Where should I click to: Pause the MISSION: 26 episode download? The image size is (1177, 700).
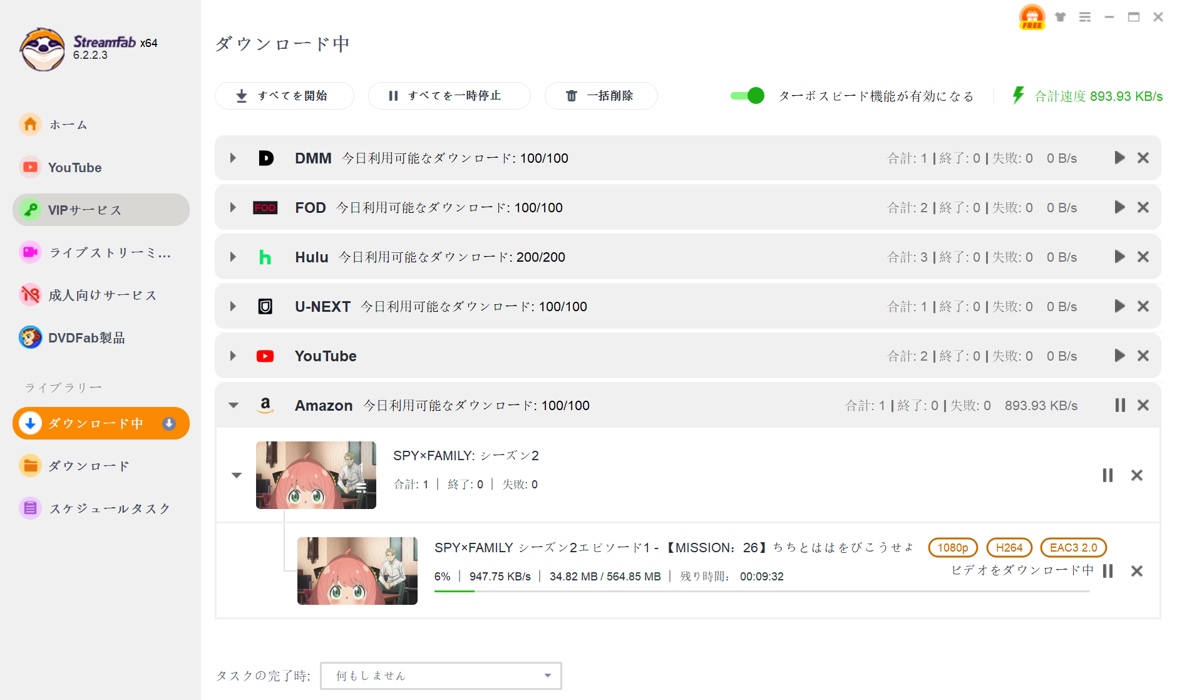click(x=1108, y=571)
